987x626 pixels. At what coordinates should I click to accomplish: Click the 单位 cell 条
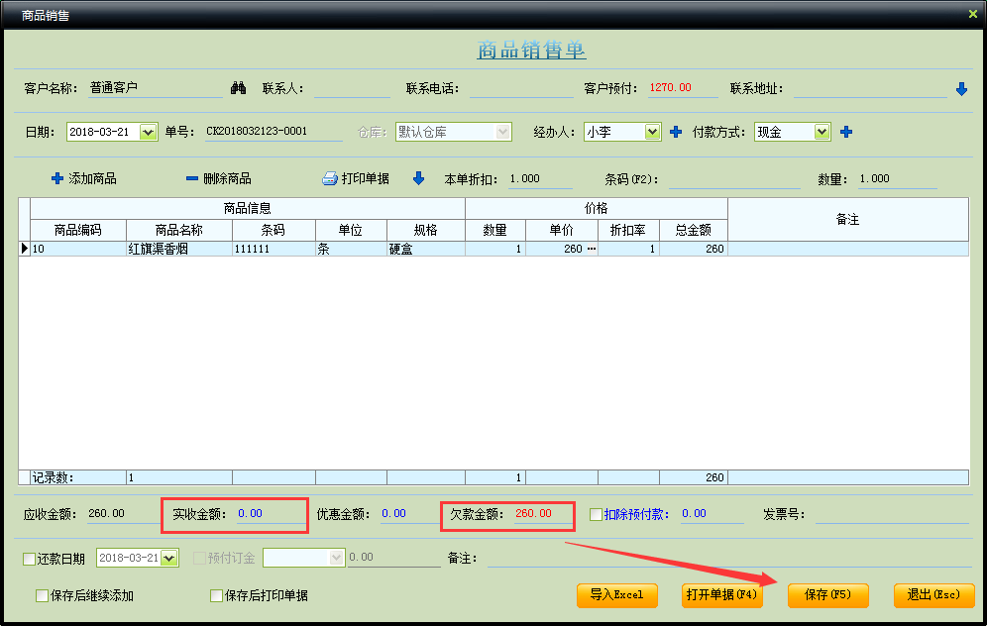pyautogui.click(x=351, y=249)
